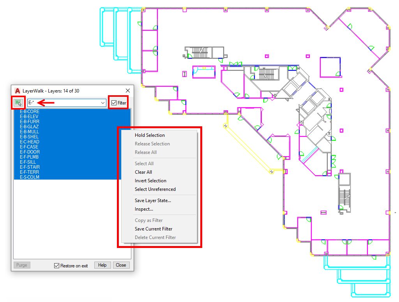Choose Release Selection from context menu
This screenshot has height=302, width=399.
[152, 144]
